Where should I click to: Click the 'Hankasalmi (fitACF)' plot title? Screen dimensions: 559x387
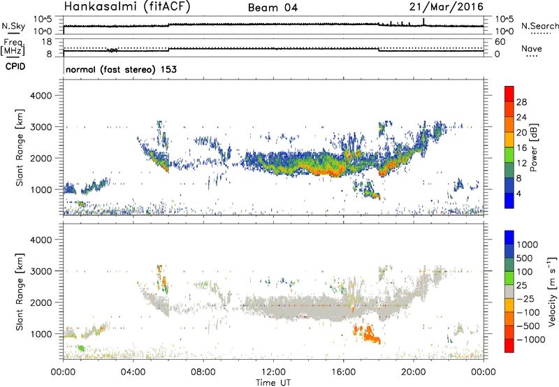coord(127,7)
